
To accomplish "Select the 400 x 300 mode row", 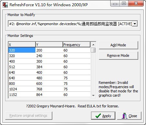I will coord(49,61).
